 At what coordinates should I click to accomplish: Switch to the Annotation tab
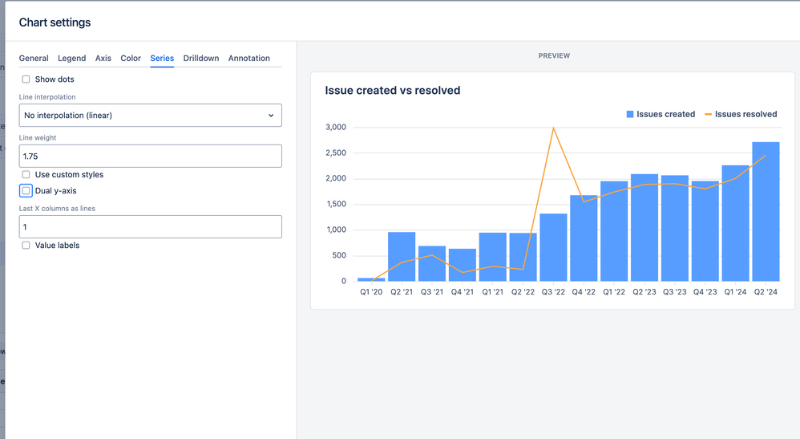249,59
